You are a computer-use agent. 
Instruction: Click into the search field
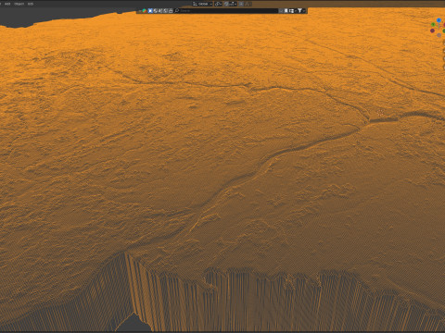(226, 10)
